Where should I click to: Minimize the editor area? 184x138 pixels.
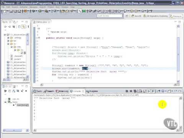pos(176,22)
